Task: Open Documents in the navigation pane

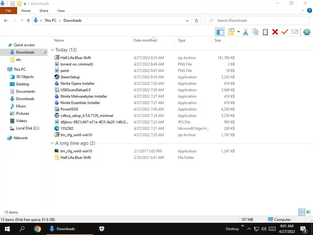Action: 25,91
